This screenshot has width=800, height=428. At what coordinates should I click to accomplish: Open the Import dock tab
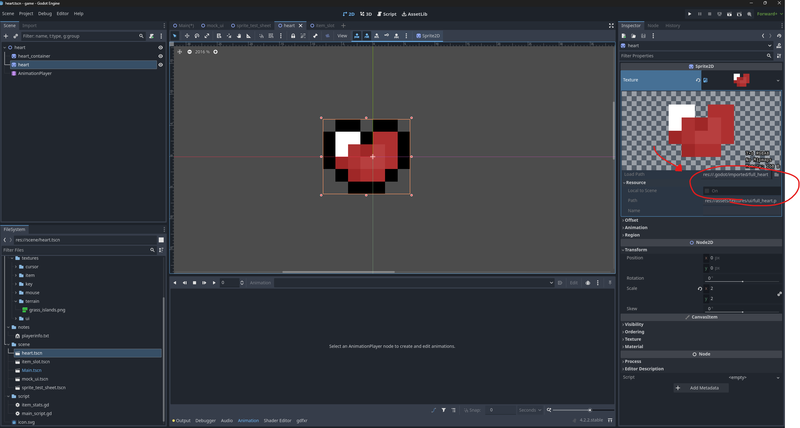29,26
